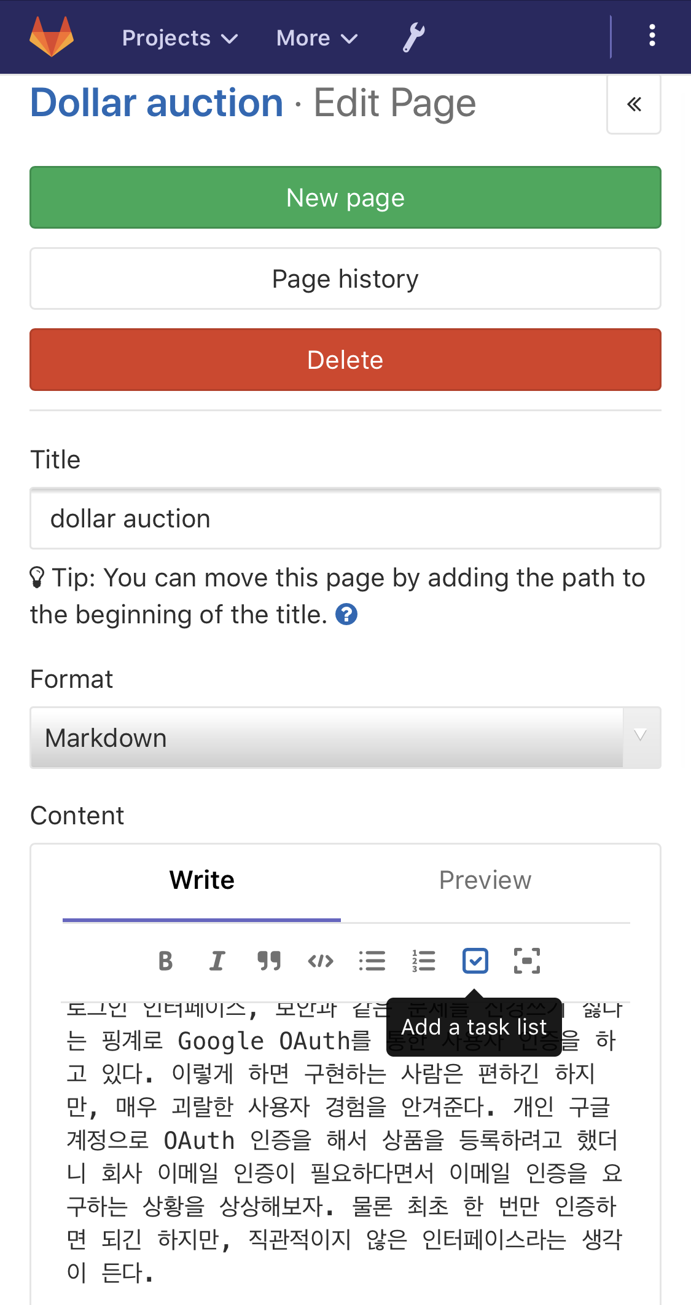Click inside the Title input field
The height and width of the screenshot is (1305, 691).
[345, 519]
